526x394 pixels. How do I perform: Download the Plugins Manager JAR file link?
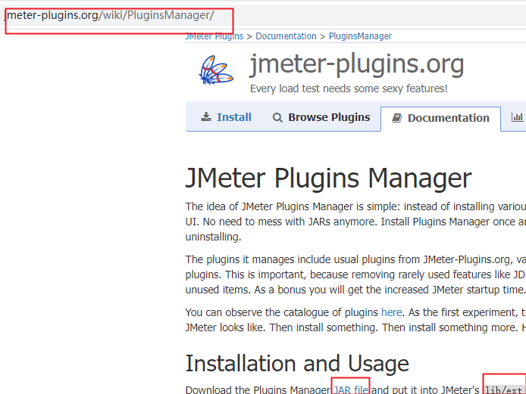pos(351,389)
